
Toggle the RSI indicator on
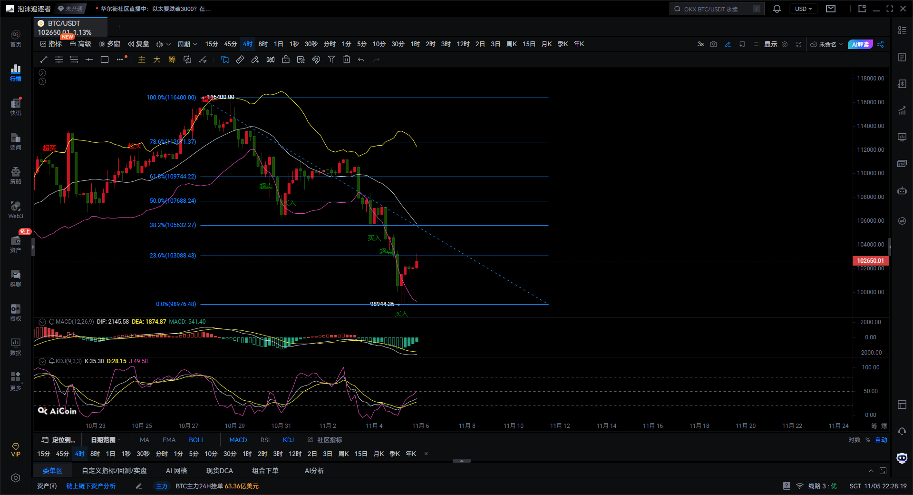click(265, 440)
